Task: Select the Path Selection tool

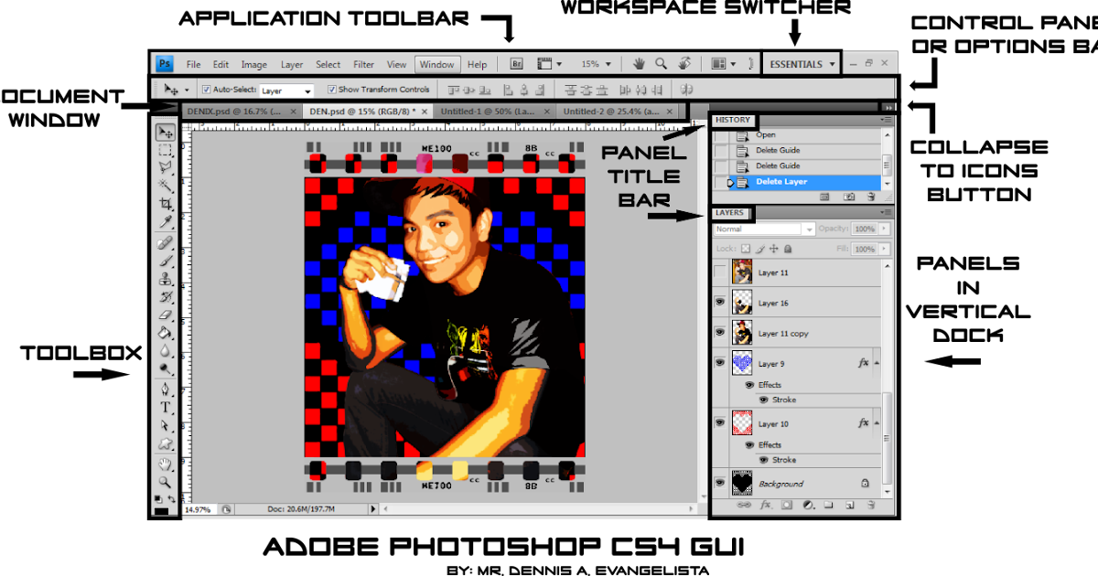Action: tap(166, 426)
